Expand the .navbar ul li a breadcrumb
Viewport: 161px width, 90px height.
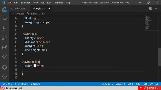(x=37, y=14)
